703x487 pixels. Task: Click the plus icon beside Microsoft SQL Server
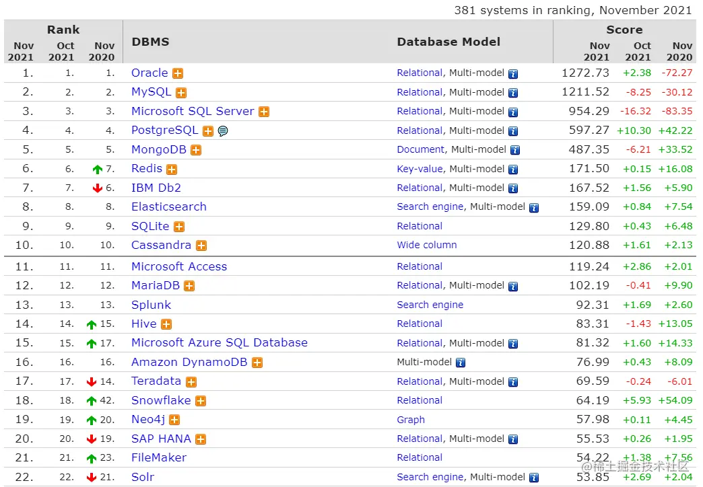(264, 112)
